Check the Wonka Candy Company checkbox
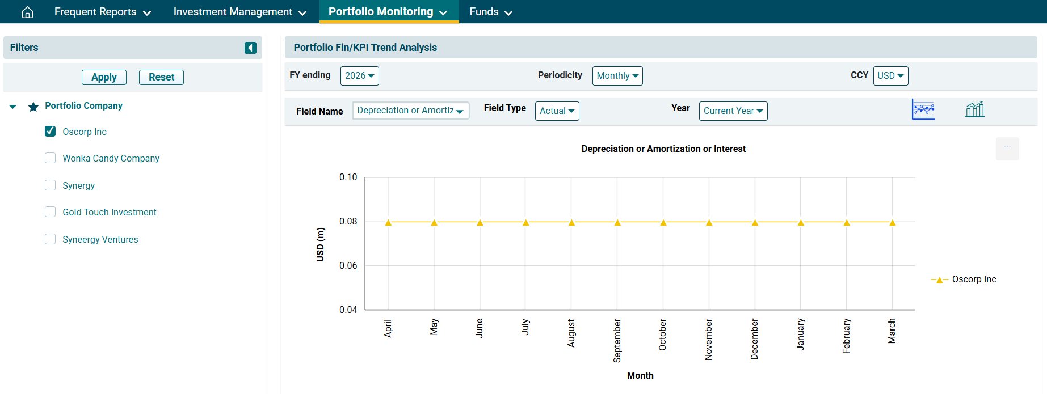This screenshot has width=1047, height=394. [51, 158]
